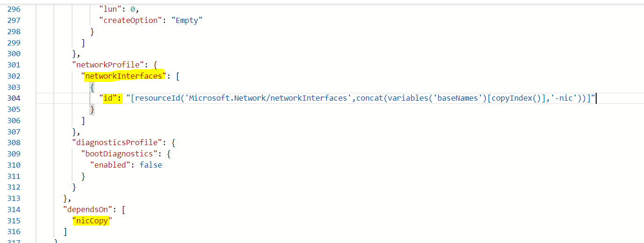Click line number 315 in the gutter
The width and height of the screenshot is (644, 243).
pyautogui.click(x=14, y=221)
